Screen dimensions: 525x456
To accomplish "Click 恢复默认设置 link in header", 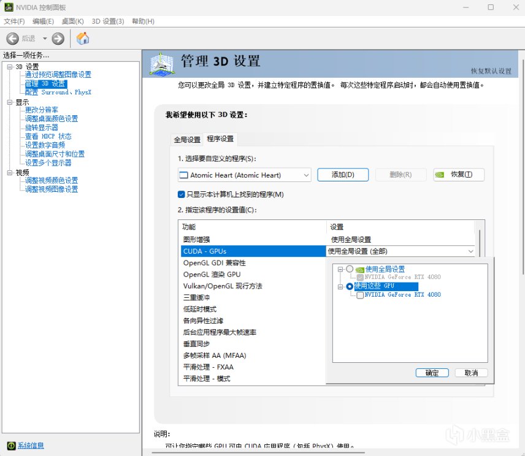I will (x=491, y=71).
